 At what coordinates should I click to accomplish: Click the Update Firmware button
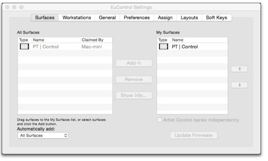[x=194, y=135]
